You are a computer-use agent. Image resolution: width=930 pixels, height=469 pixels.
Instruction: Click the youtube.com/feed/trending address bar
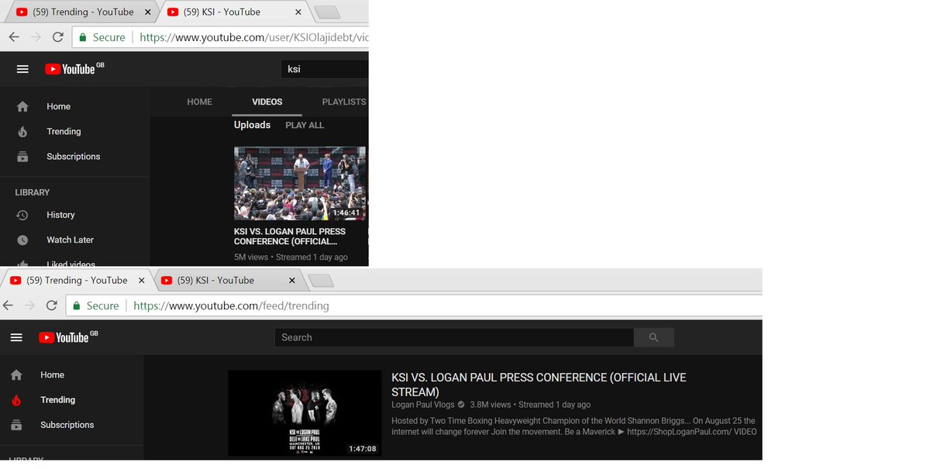414,305
